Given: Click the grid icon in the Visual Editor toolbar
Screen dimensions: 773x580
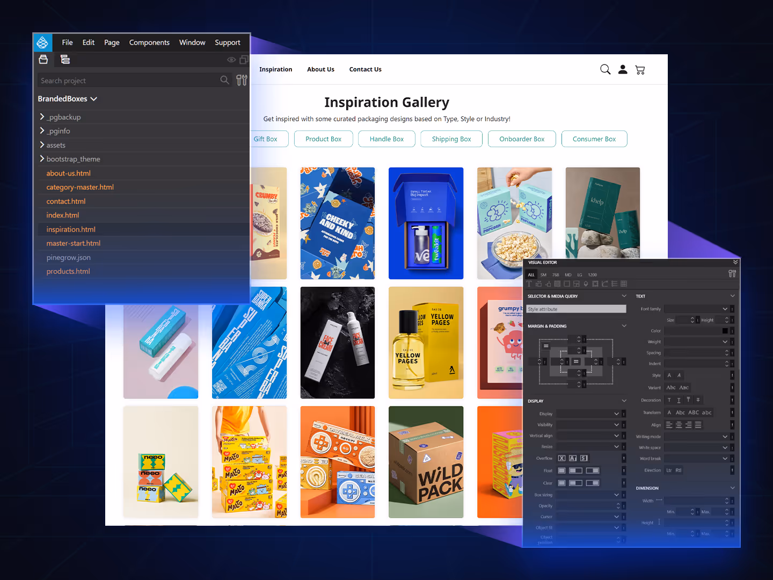Looking at the screenshot, I should (624, 284).
